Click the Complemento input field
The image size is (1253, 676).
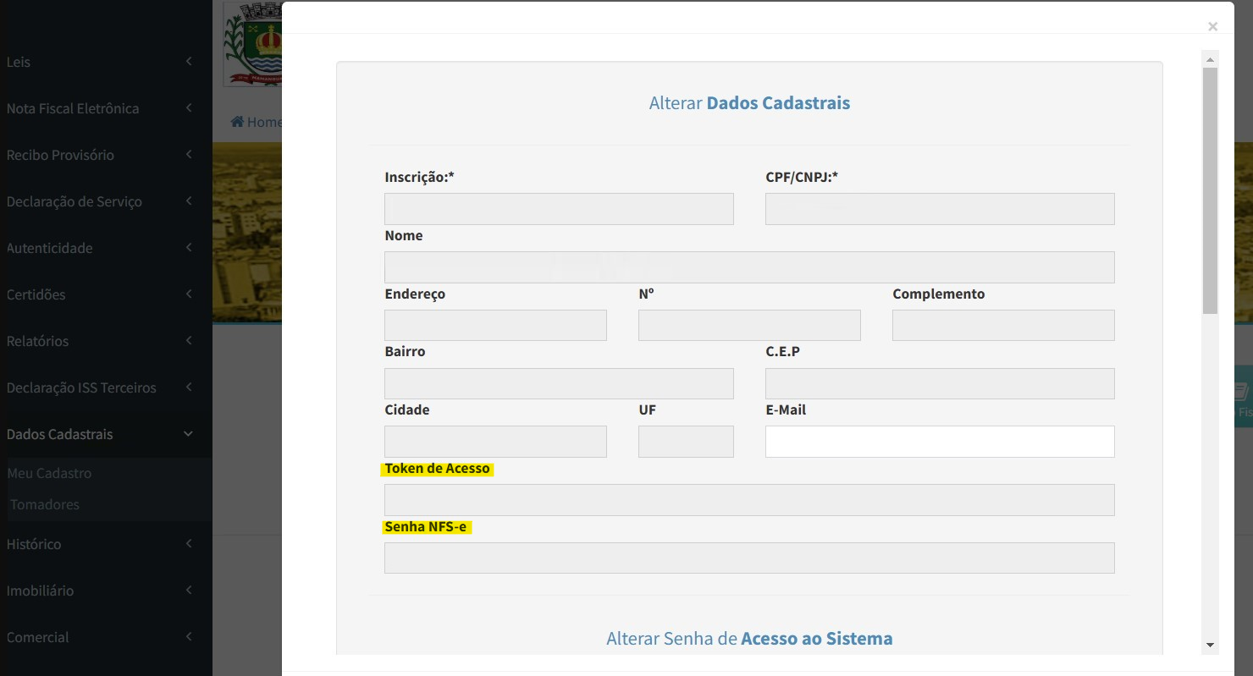(x=1003, y=326)
